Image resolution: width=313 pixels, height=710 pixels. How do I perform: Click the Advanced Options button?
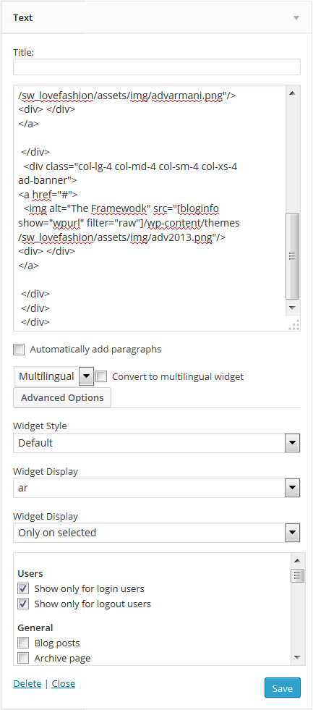click(x=62, y=397)
